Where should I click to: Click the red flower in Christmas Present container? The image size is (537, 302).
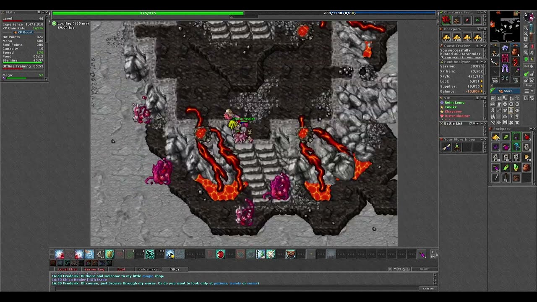coord(446,20)
